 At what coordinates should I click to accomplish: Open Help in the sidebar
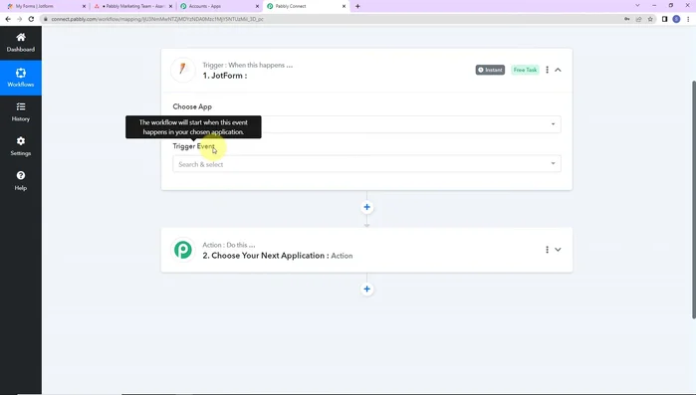(x=21, y=181)
